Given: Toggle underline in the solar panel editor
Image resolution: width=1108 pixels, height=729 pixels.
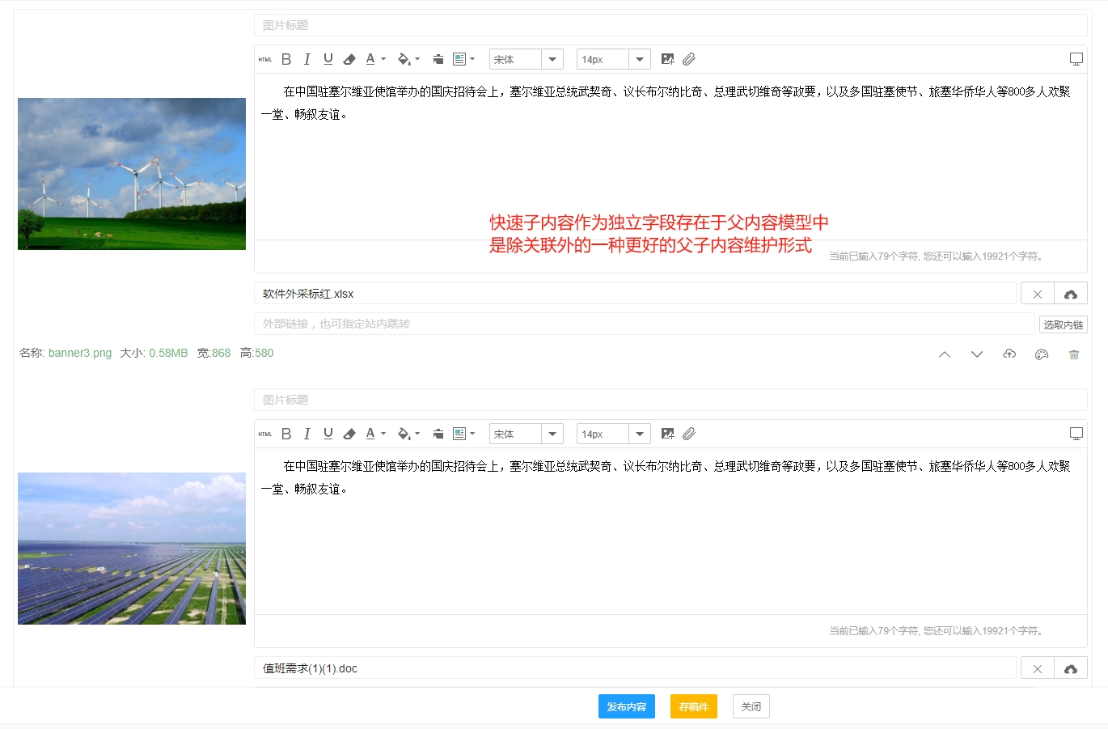Looking at the screenshot, I should coord(328,434).
